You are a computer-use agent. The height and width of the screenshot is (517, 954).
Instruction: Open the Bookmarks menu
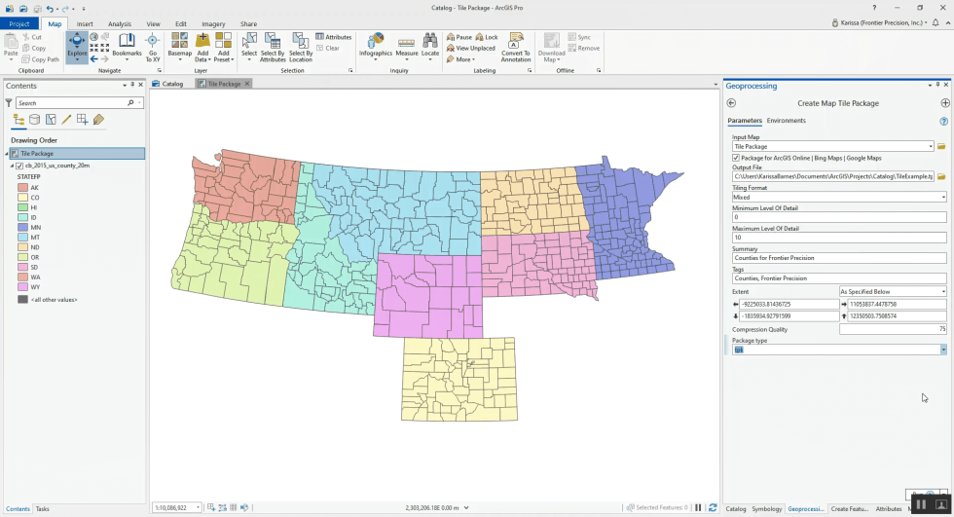click(127, 47)
